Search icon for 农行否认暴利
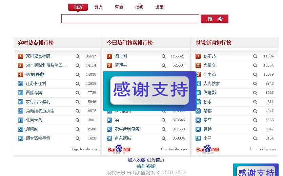Image resolution: width=283 pixels, height=176 pixels. click(x=78, y=102)
